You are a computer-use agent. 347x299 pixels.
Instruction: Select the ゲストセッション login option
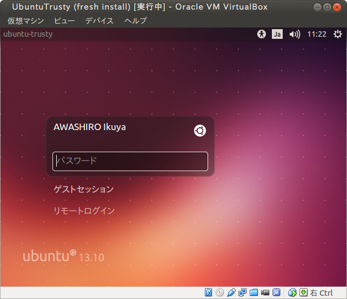[83, 189]
